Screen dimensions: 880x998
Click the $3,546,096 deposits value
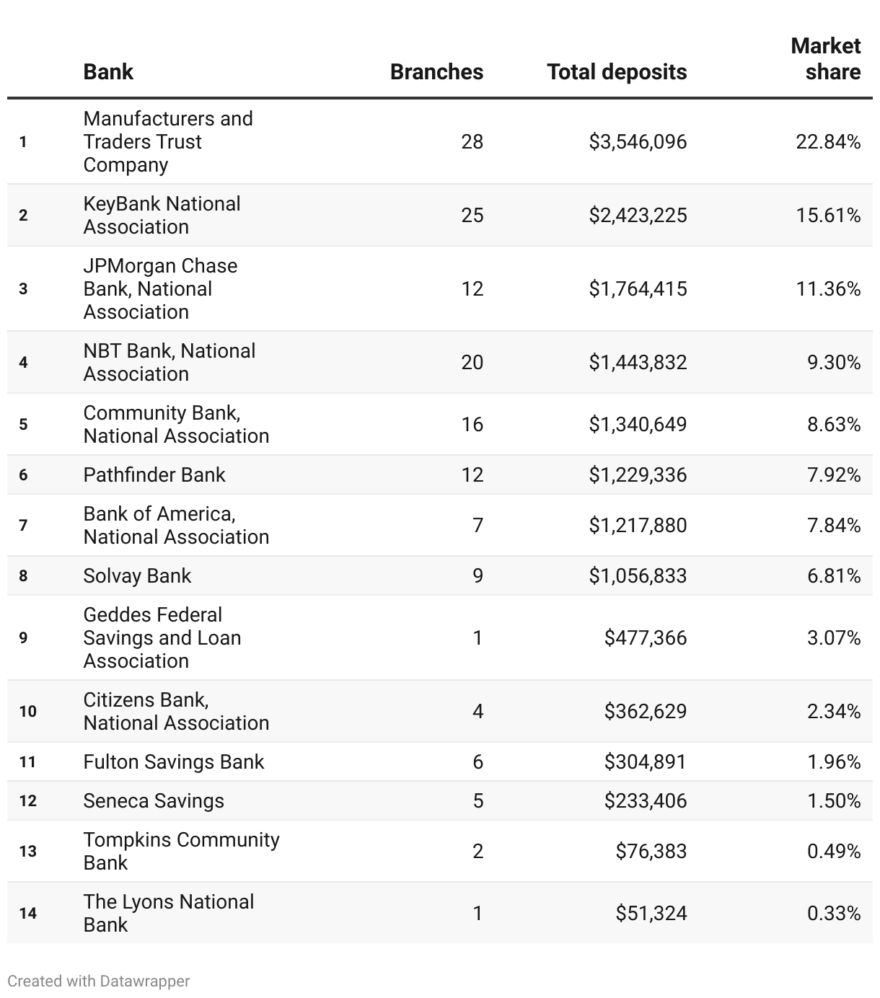pos(638,142)
